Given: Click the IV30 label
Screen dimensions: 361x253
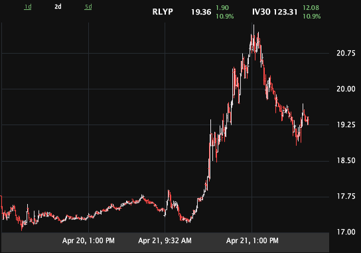Looking at the screenshot, I should pyautogui.click(x=261, y=12).
